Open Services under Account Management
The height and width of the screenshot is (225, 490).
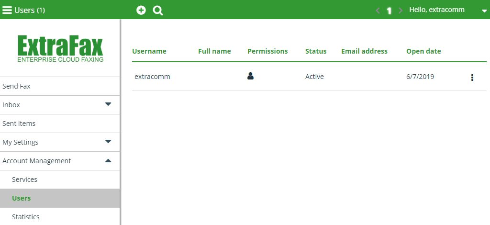(60, 180)
